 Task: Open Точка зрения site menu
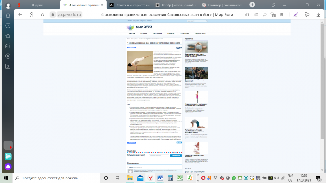coord(157,33)
